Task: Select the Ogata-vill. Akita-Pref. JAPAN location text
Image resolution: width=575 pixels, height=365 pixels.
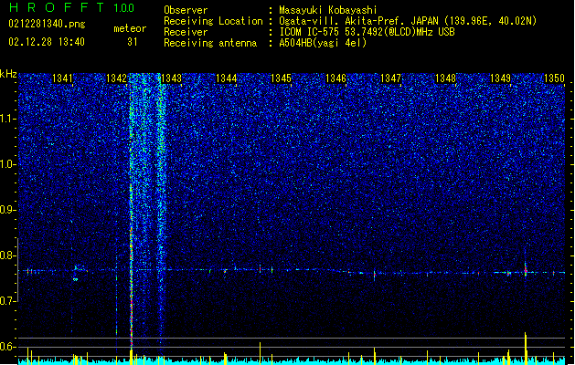Action: click(408, 21)
